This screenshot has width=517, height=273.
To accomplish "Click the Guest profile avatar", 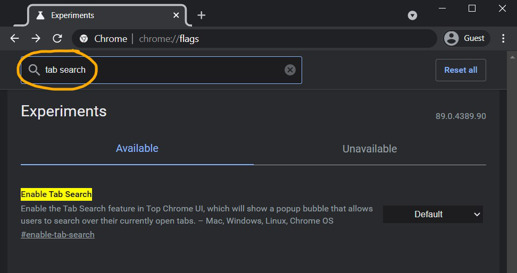I will pos(452,38).
